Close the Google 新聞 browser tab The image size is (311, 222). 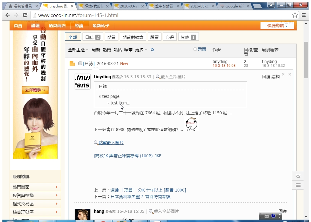pyautogui.click(x=248, y=6)
